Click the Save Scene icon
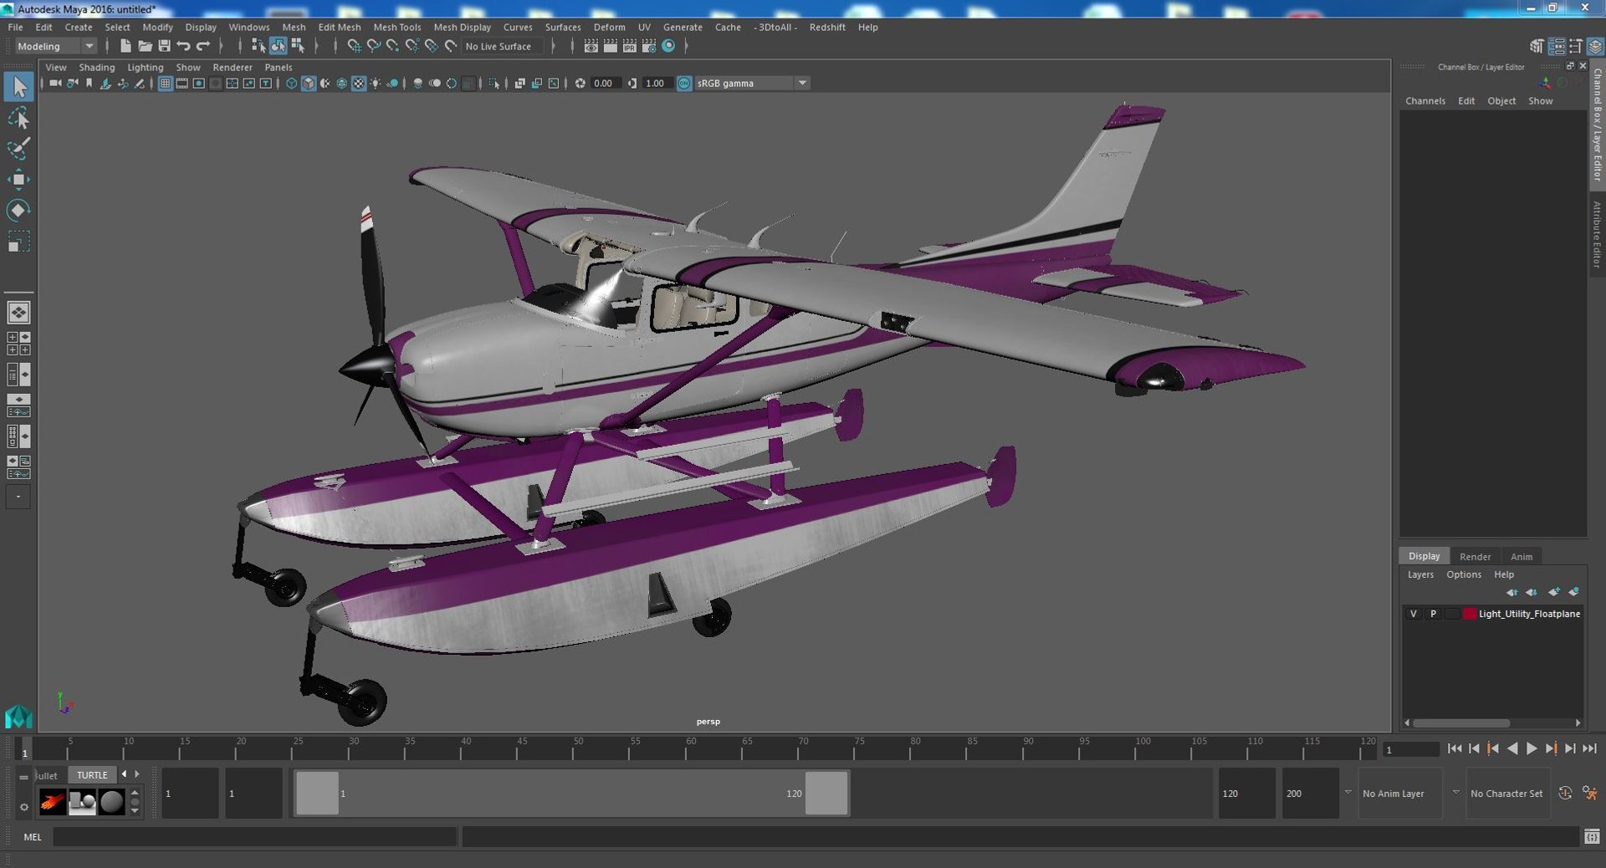 [164, 46]
